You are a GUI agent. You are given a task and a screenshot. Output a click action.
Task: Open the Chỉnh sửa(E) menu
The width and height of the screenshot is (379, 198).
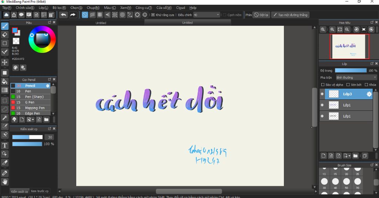25,8
